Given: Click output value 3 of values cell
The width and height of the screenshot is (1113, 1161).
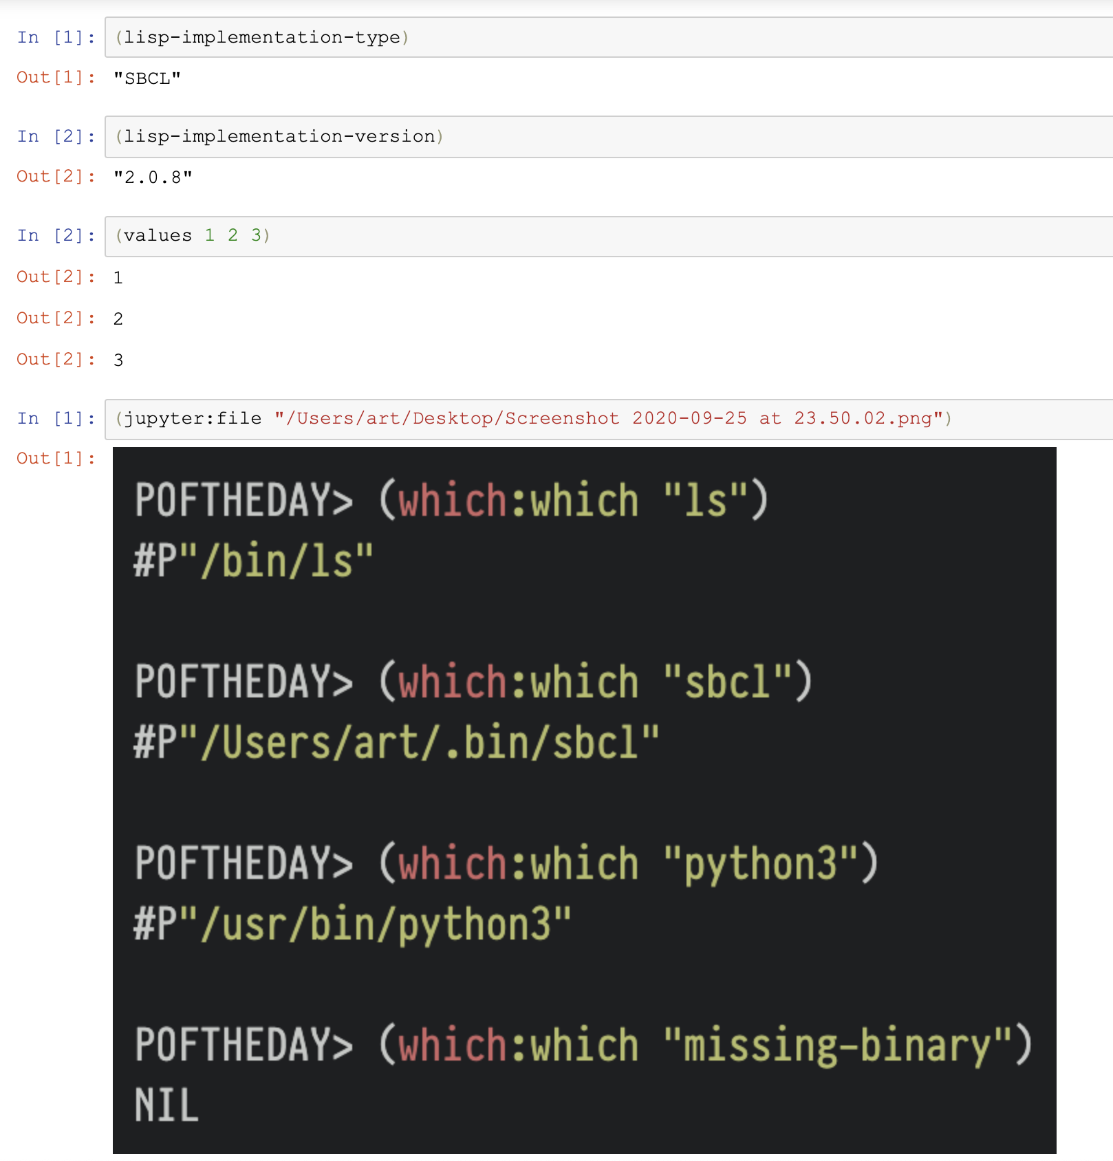Looking at the screenshot, I should [118, 360].
